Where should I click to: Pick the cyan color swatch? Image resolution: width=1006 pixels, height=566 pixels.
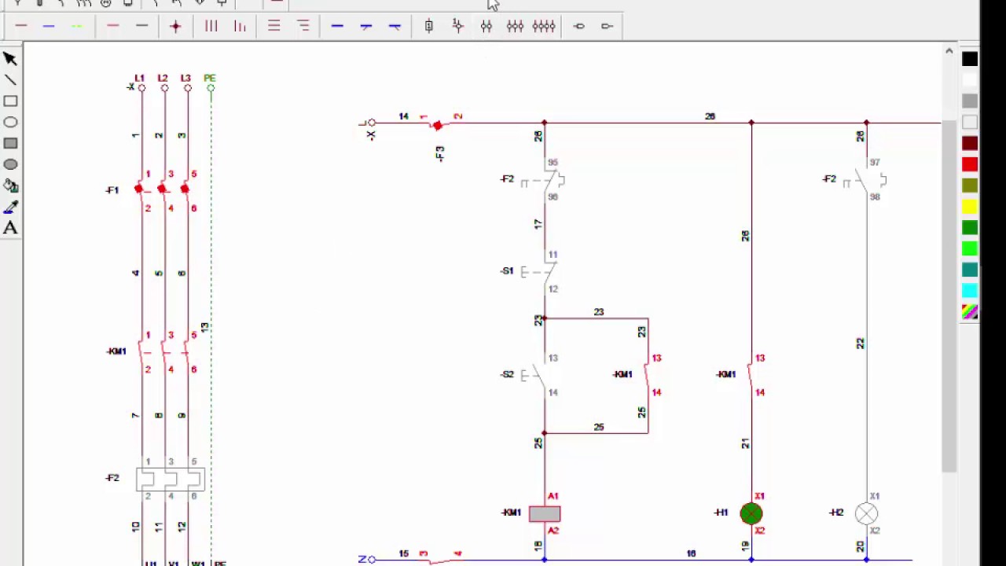[x=970, y=291]
